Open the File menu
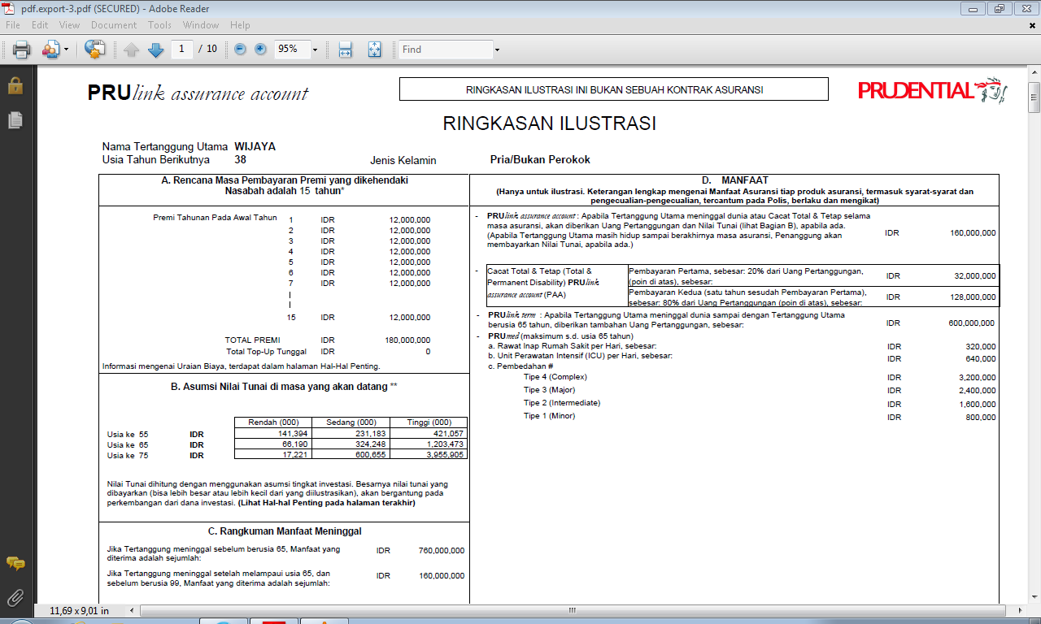The height and width of the screenshot is (624, 1041). 13,25
